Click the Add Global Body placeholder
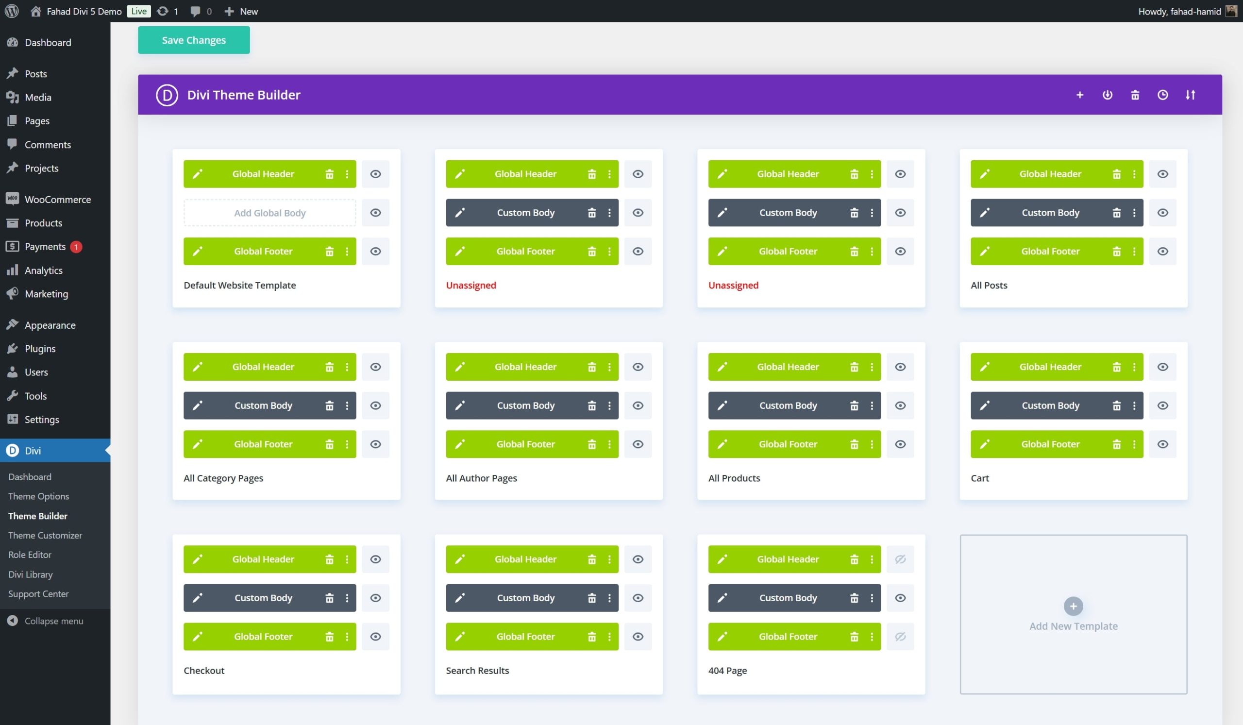The image size is (1243, 725). 270,213
